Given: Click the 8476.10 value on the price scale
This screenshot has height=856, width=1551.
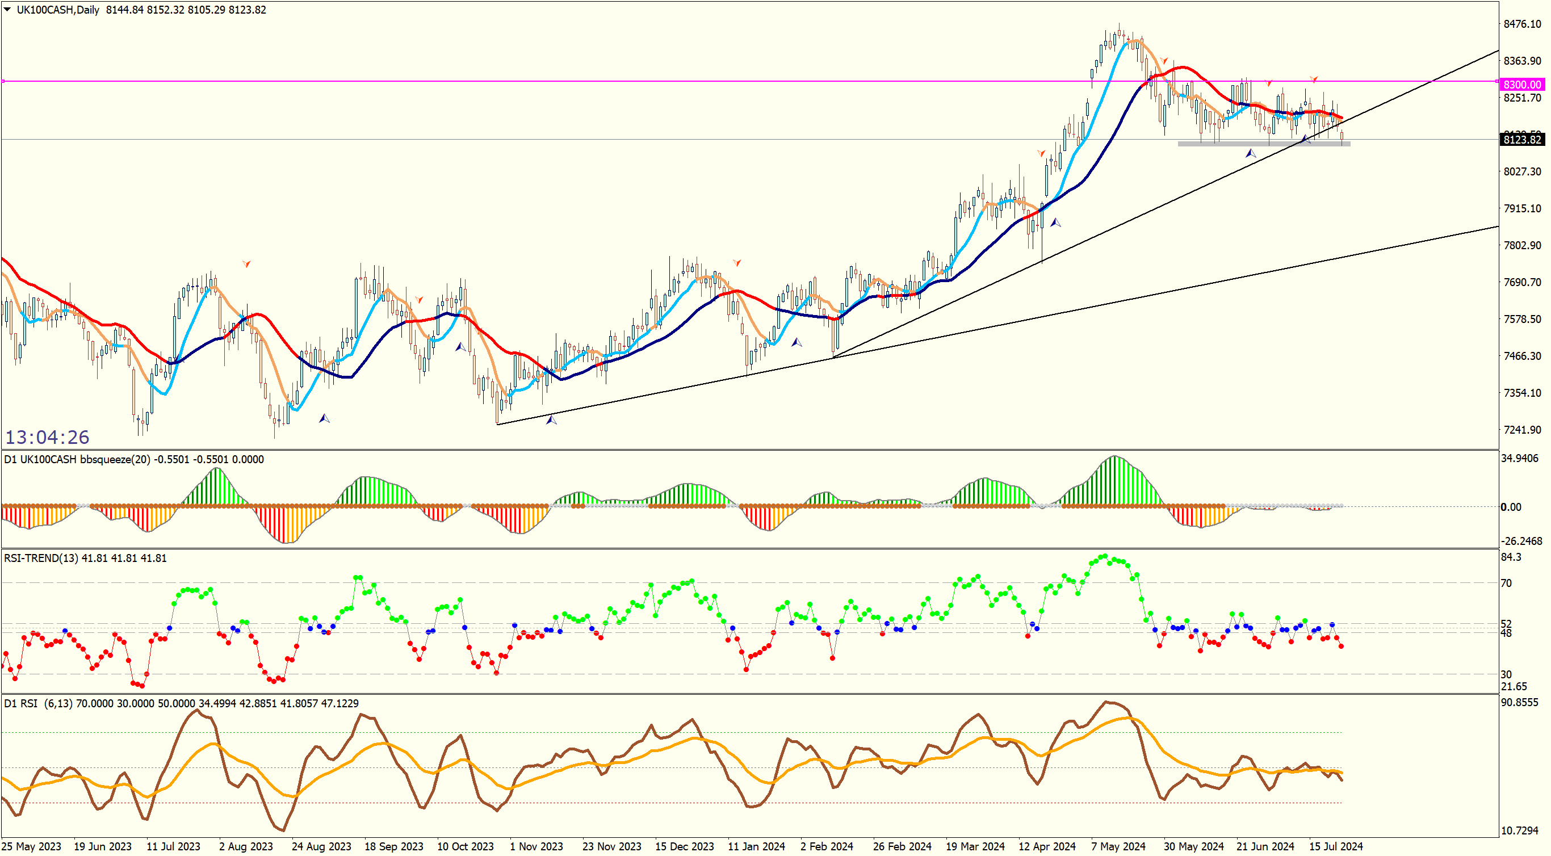Looking at the screenshot, I should coord(1522,24).
